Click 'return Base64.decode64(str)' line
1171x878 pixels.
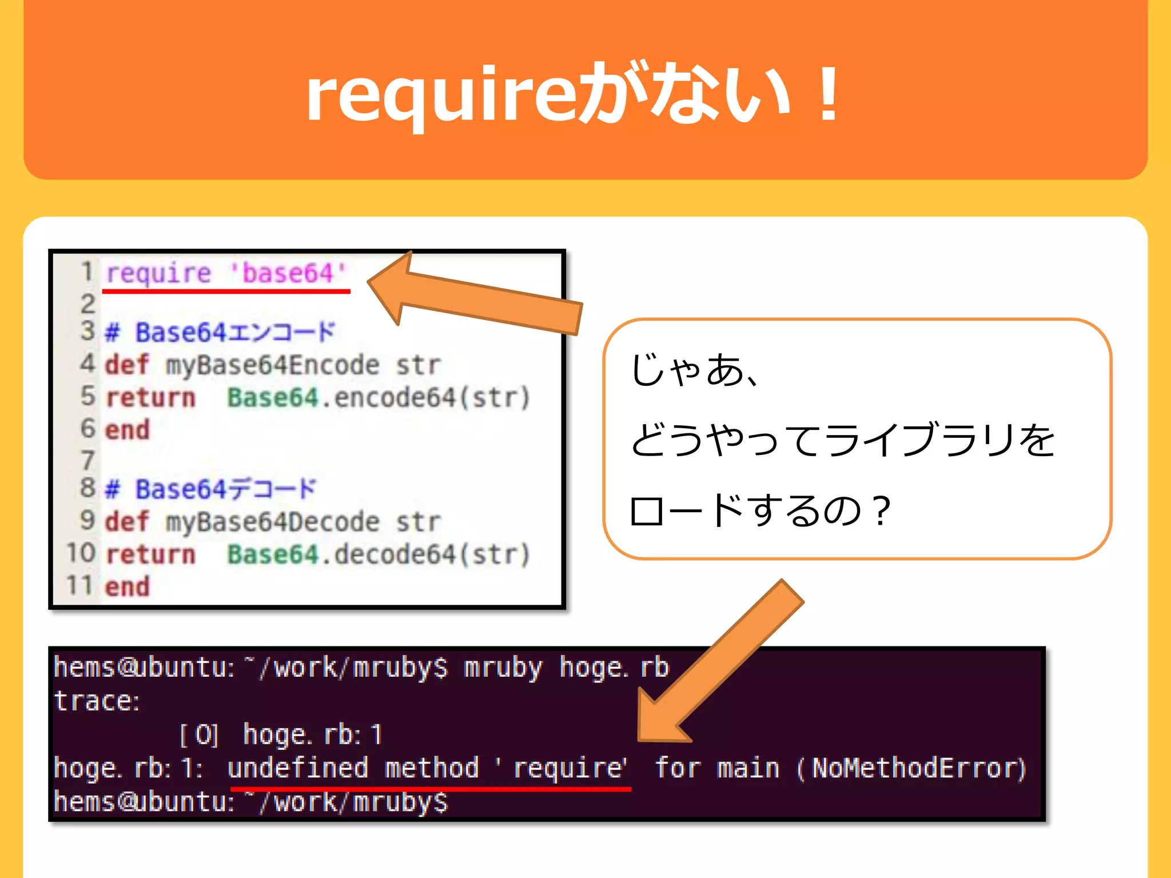coord(318,554)
